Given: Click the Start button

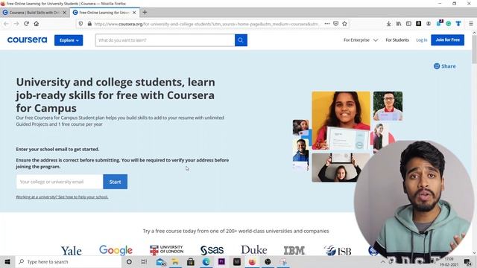Looking at the screenshot, I should coord(116,182).
